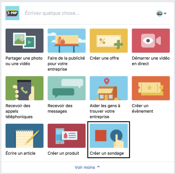Click the event ticket icon
The image size is (175, 174).
click(151, 88)
